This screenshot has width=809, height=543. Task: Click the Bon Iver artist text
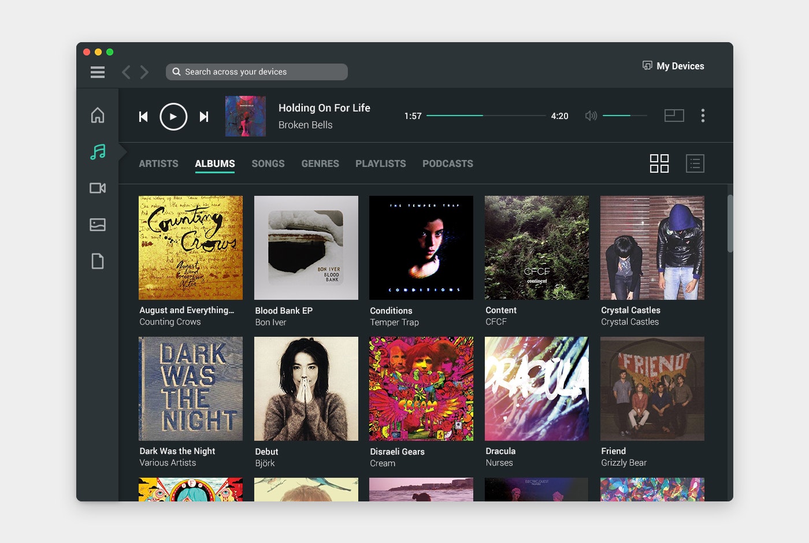pyautogui.click(x=270, y=322)
